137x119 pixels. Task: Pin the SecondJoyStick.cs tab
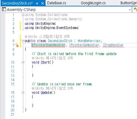tap(37, 3)
